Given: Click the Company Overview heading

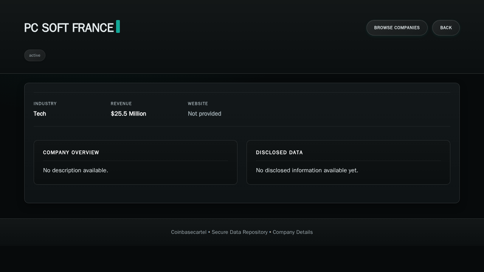Looking at the screenshot, I should click(x=71, y=153).
